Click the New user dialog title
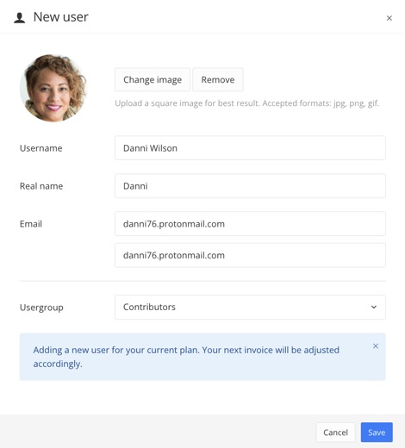 tap(61, 17)
